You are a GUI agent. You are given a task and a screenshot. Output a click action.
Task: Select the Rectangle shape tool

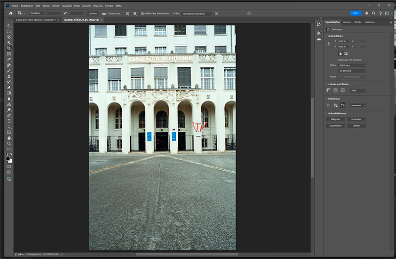pos(9,132)
